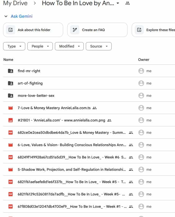Open the Type filter dropdown
The width and height of the screenshot is (175, 217).
tap(14, 46)
